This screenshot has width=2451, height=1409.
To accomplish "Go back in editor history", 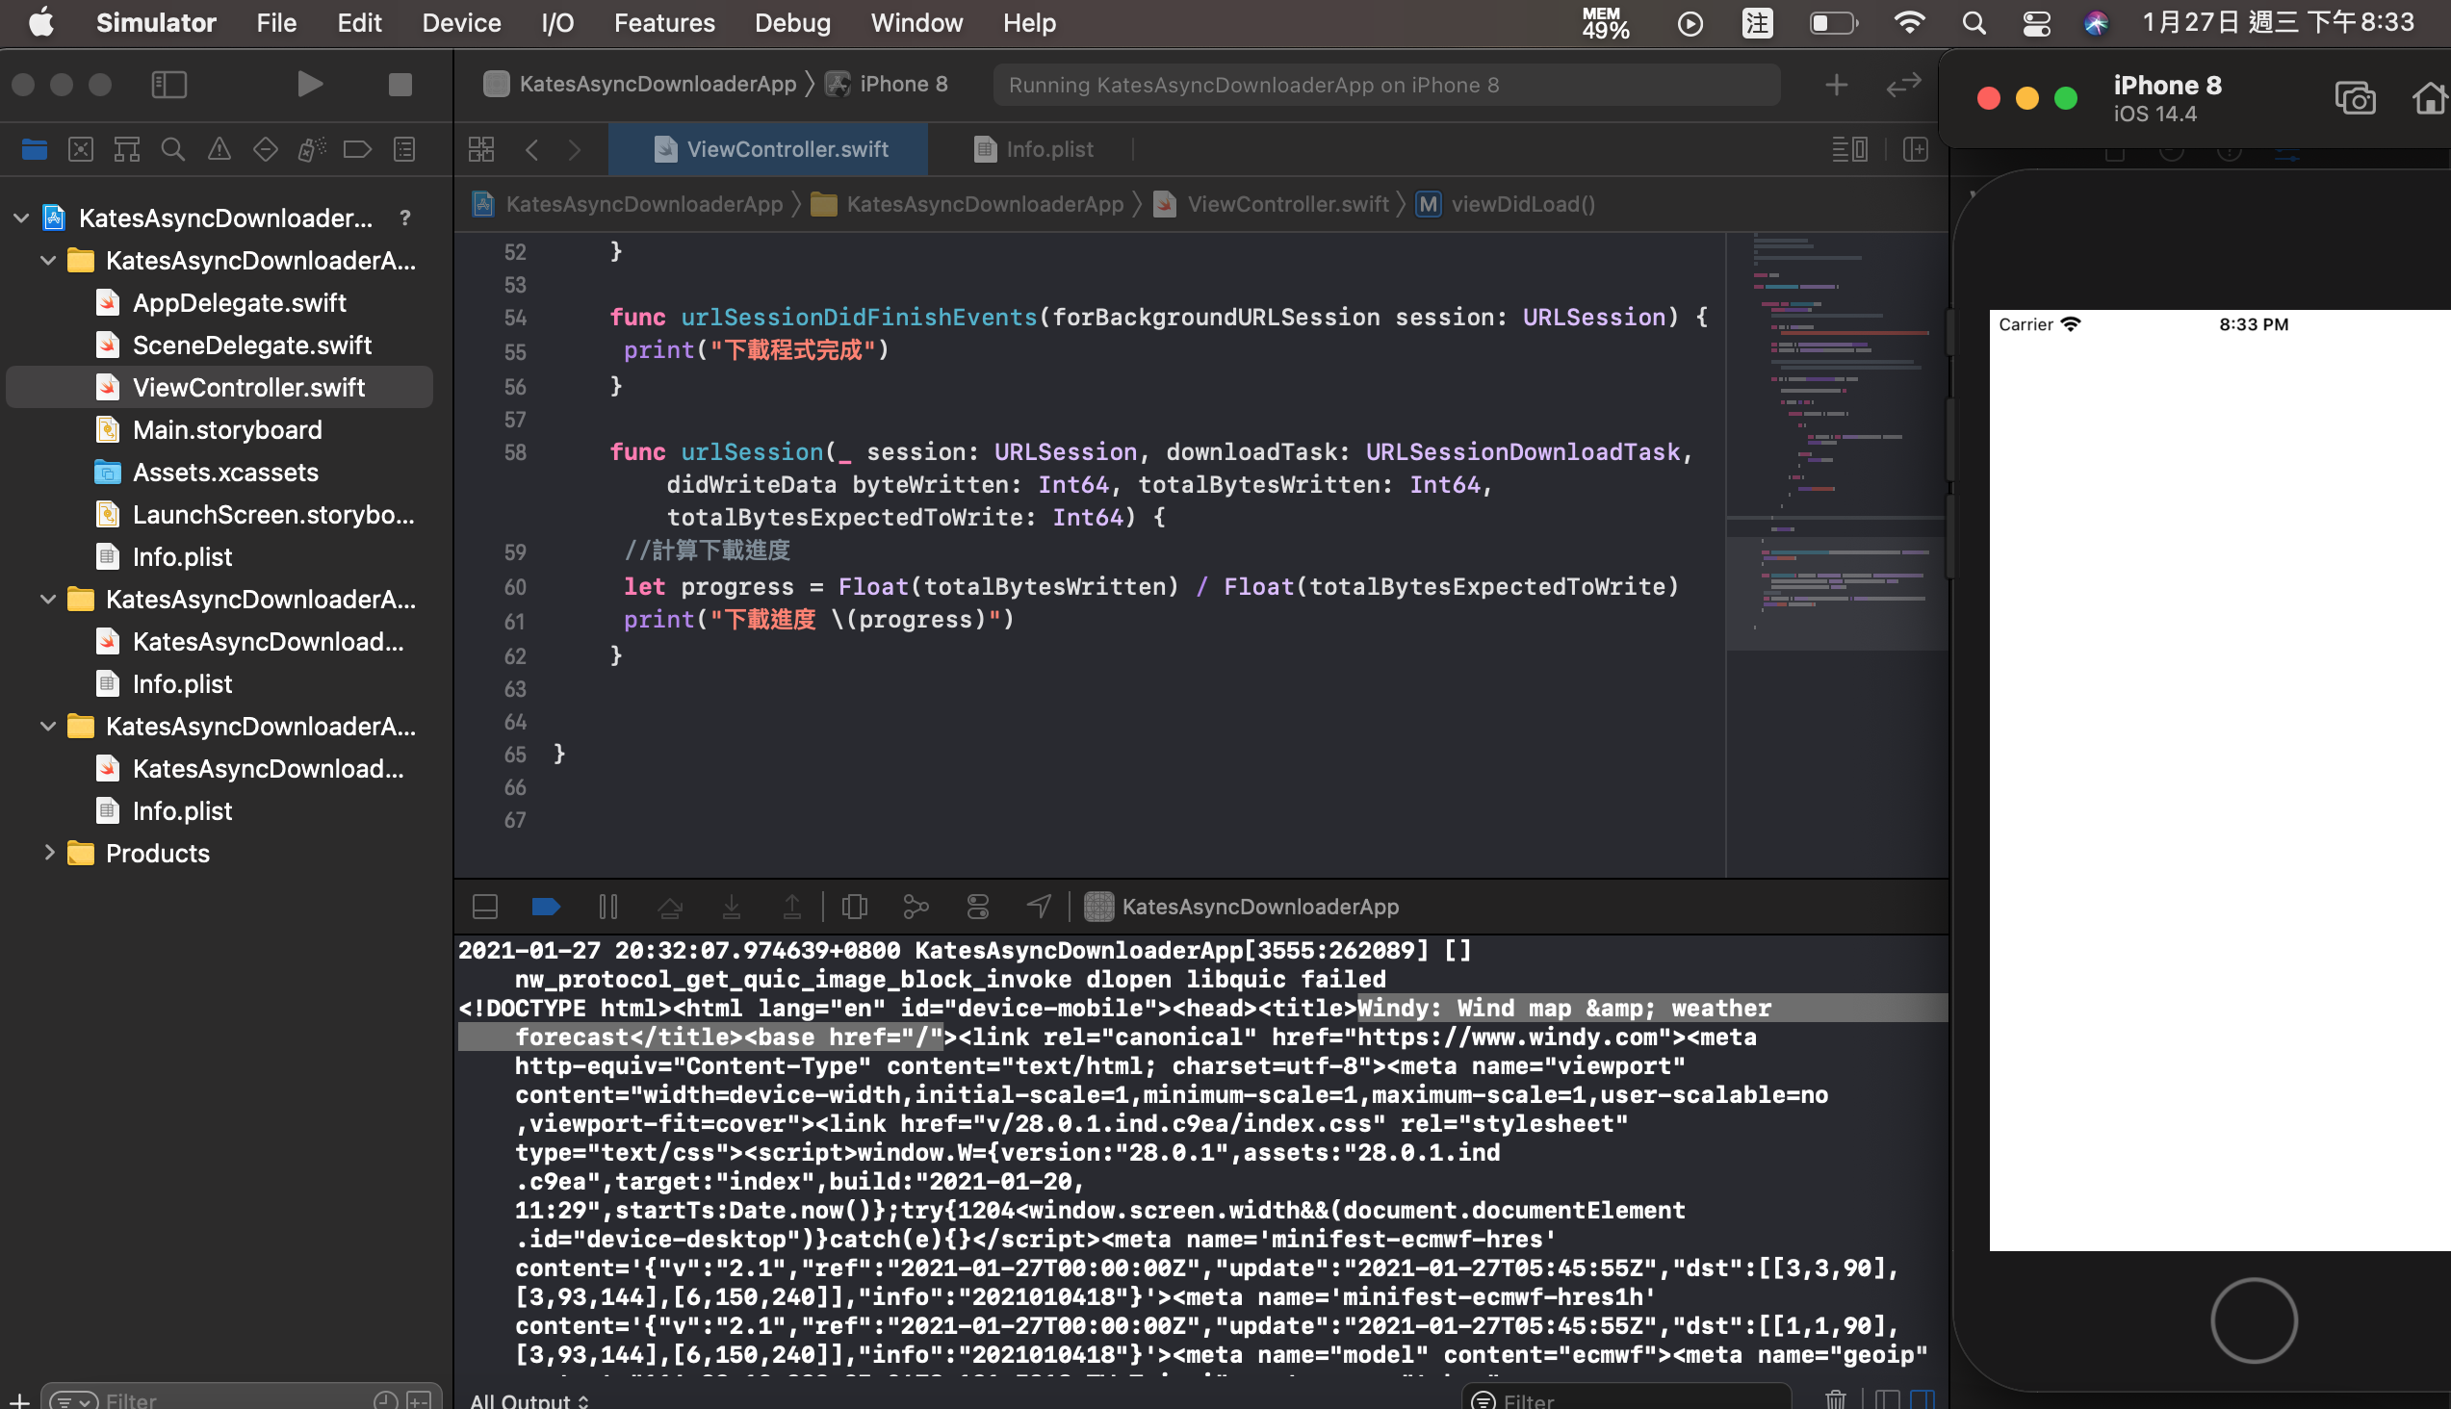I will click(x=531, y=149).
